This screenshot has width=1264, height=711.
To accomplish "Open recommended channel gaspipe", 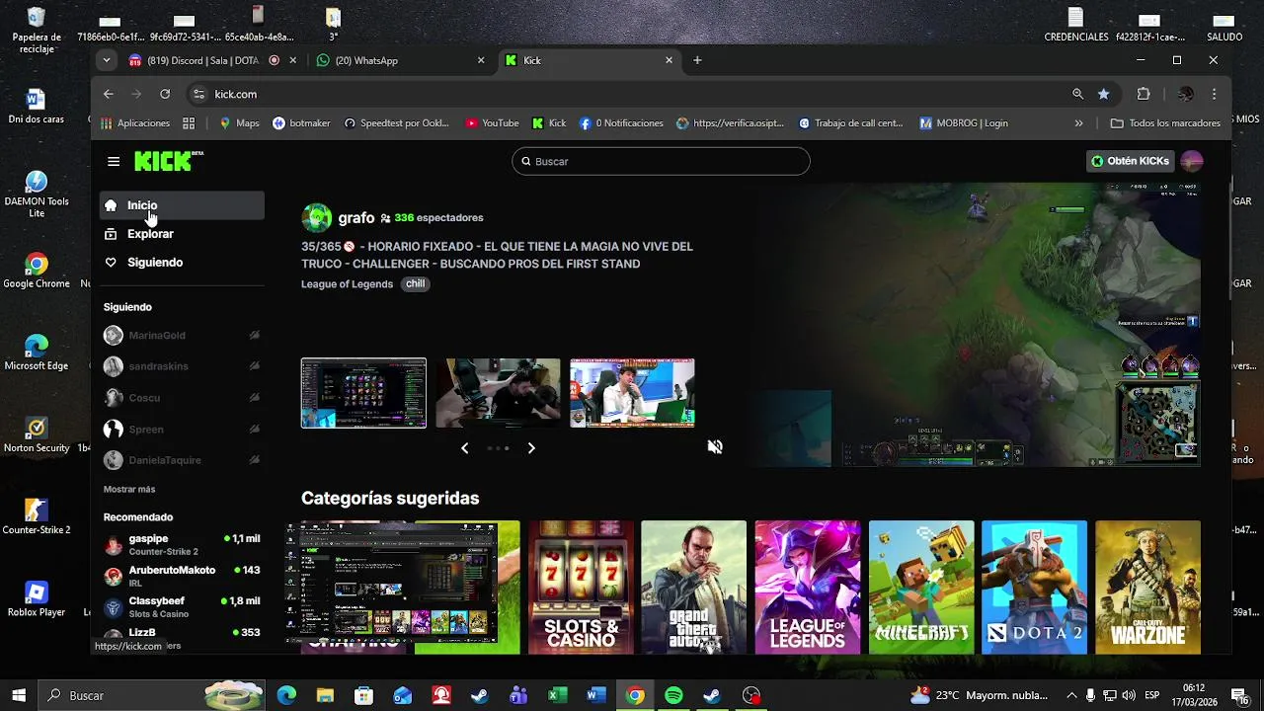I will coord(182,545).
